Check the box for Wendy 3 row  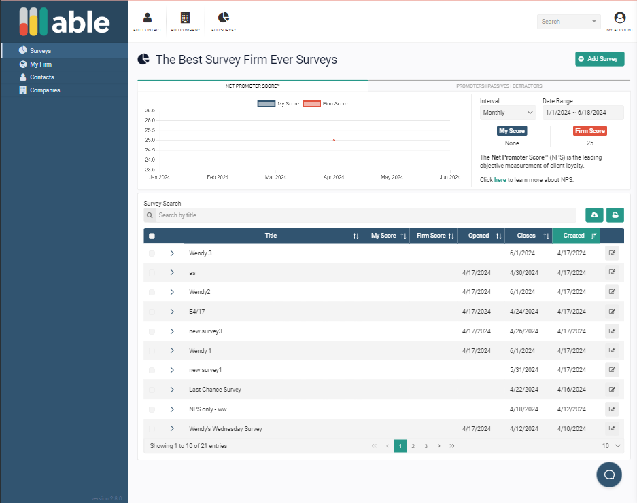[x=152, y=253]
